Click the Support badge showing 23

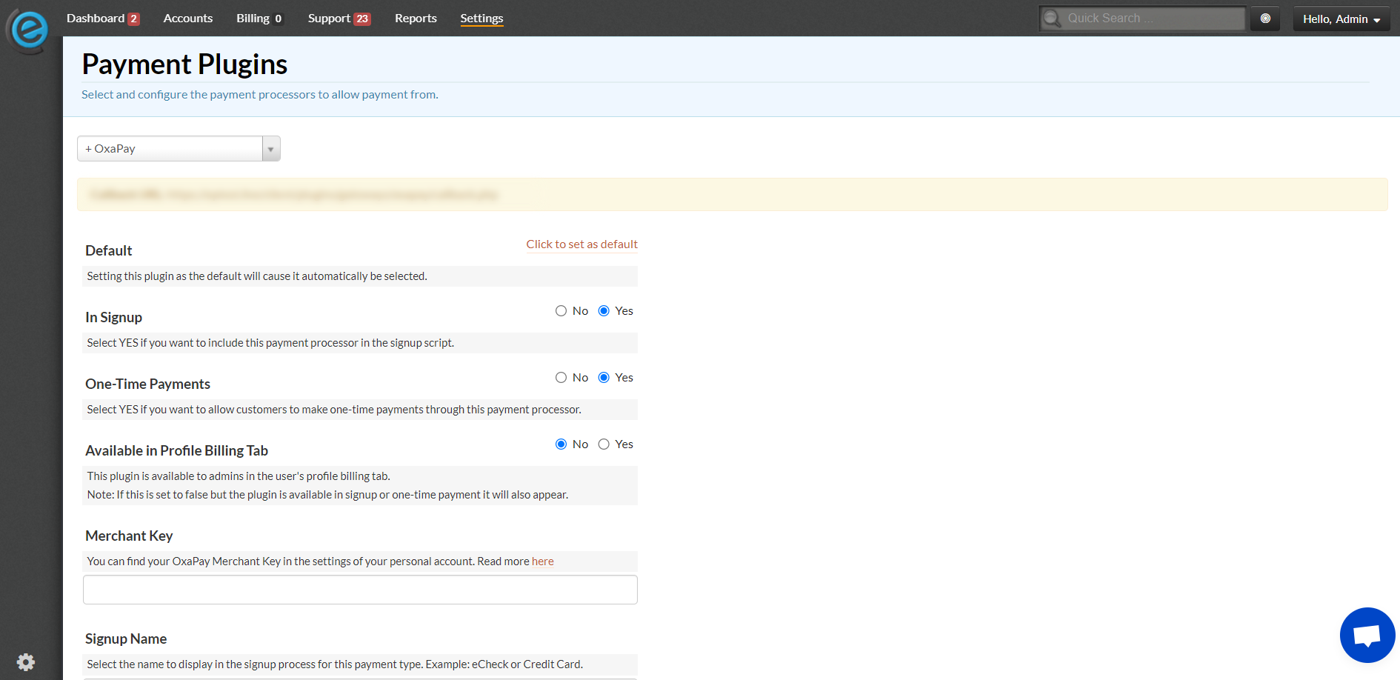pos(362,19)
